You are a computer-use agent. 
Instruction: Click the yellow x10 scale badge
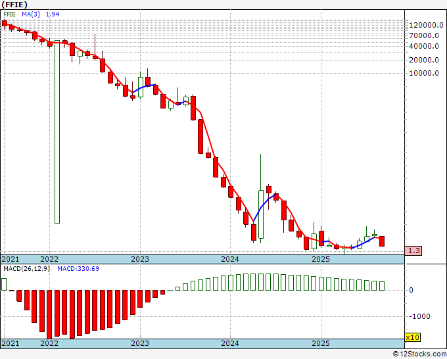pos(412,337)
